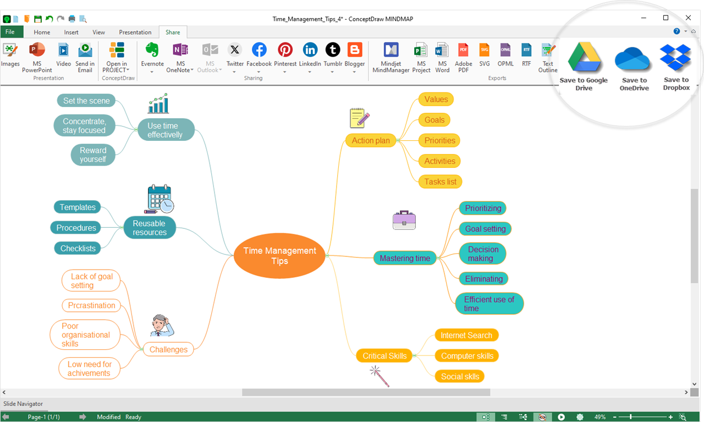Screen dimensions: 704x422
Task: Click the Images export icon
Action: [10, 51]
